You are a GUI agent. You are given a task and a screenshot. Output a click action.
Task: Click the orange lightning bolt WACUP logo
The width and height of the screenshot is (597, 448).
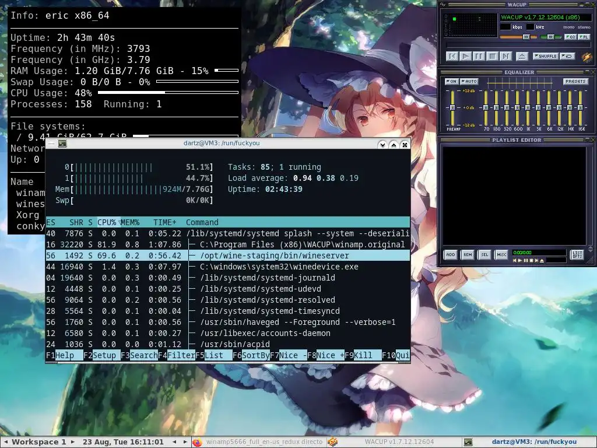tap(587, 57)
